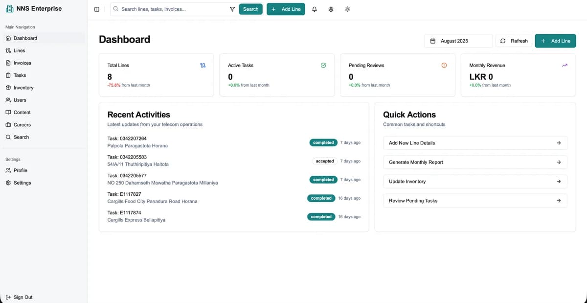The image size is (587, 303).
Task: Click the search lines, tasks, invoices field
Action: tap(174, 9)
